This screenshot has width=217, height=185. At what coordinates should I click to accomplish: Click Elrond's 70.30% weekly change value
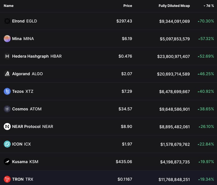click(207, 21)
